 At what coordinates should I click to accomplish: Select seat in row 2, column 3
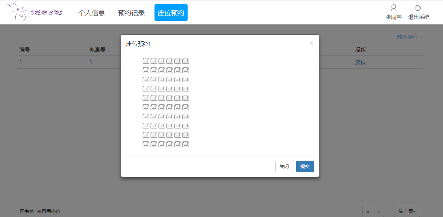coord(162,70)
